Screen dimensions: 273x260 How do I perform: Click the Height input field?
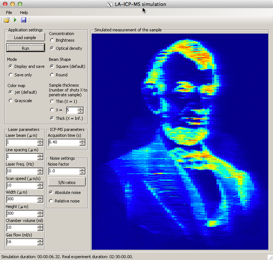(22, 213)
